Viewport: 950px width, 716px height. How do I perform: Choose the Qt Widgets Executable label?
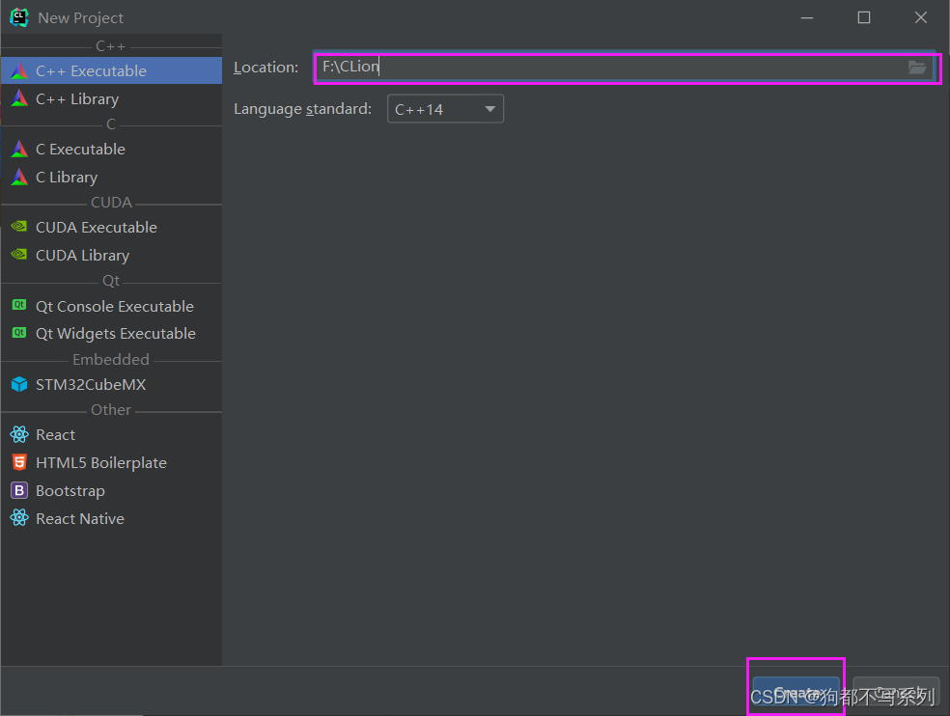tap(116, 333)
